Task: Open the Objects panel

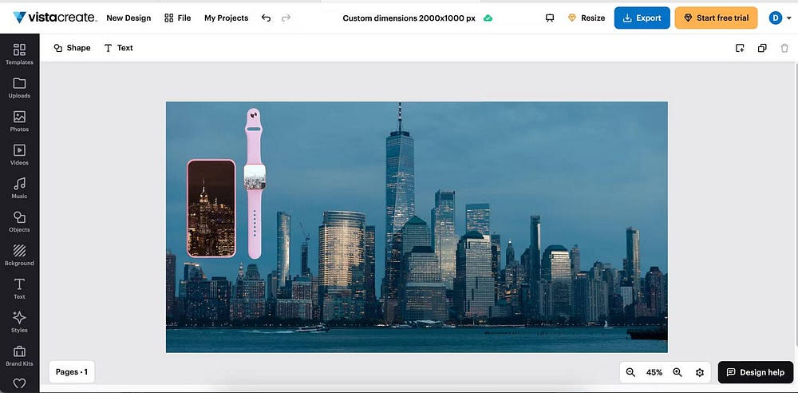Action: 19,221
